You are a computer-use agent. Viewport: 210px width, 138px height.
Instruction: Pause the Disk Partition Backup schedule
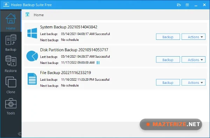98,63
